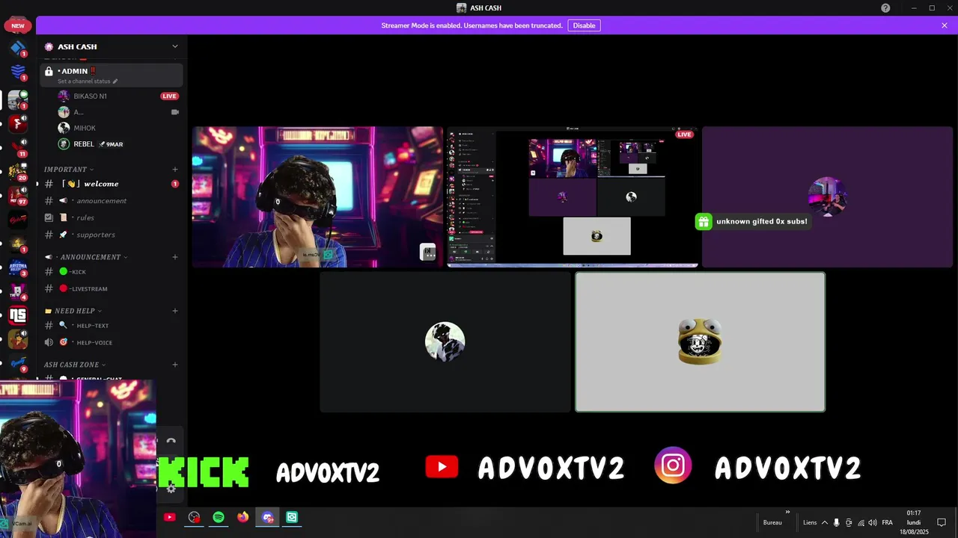This screenshot has width=958, height=538.
Task: Join the HELP-VOICE voice channel
Action: point(112,342)
